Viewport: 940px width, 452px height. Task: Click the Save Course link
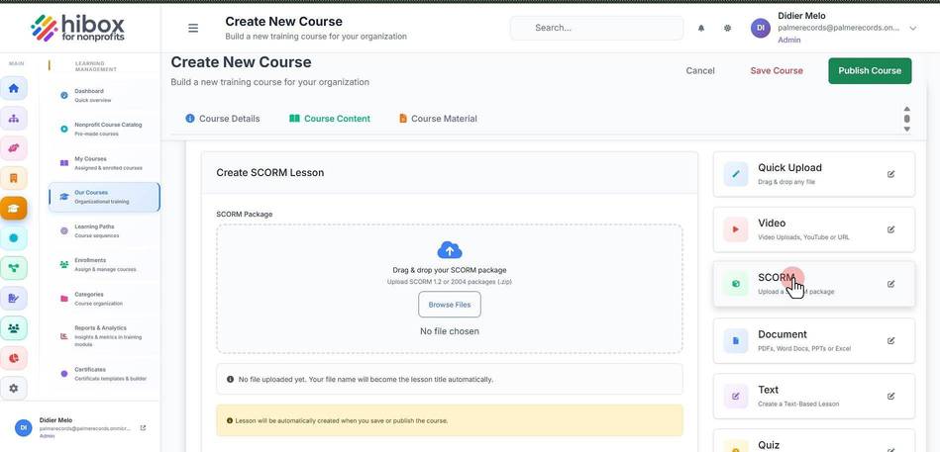(x=777, y=70)
